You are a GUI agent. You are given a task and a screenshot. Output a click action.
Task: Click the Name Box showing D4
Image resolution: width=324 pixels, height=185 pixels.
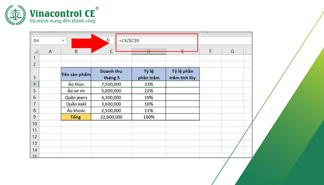pos(49,41)
